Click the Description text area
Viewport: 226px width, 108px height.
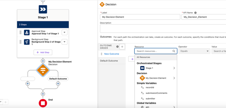163,29
